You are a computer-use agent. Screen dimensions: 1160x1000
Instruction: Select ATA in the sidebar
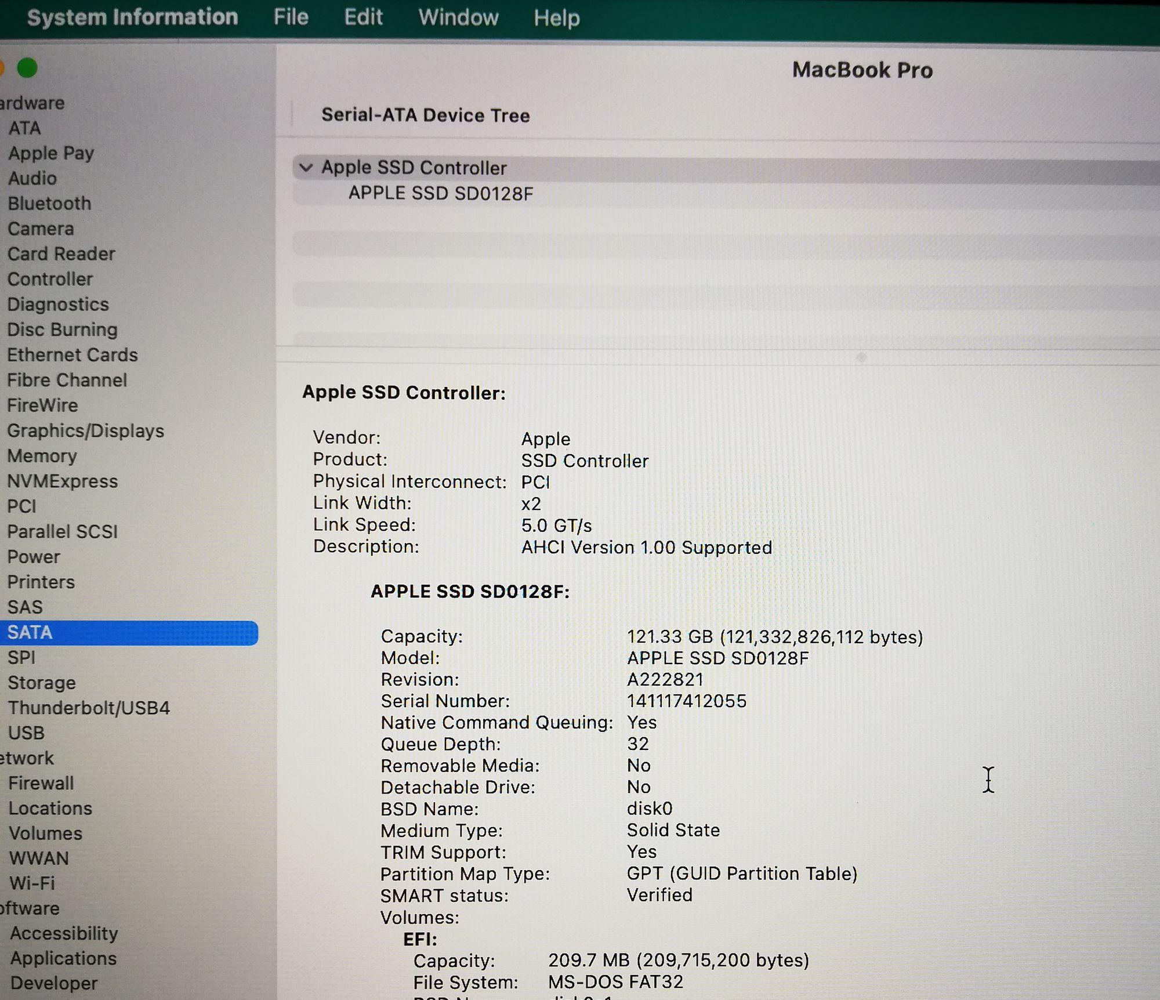point(24,128)
